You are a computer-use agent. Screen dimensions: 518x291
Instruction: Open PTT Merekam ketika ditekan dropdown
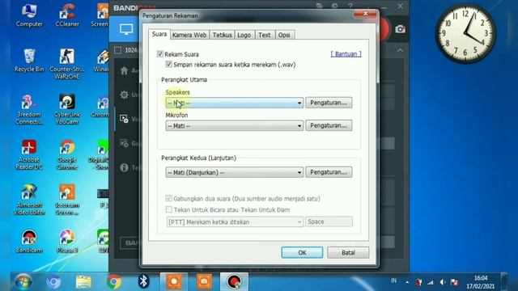(234, 221)
